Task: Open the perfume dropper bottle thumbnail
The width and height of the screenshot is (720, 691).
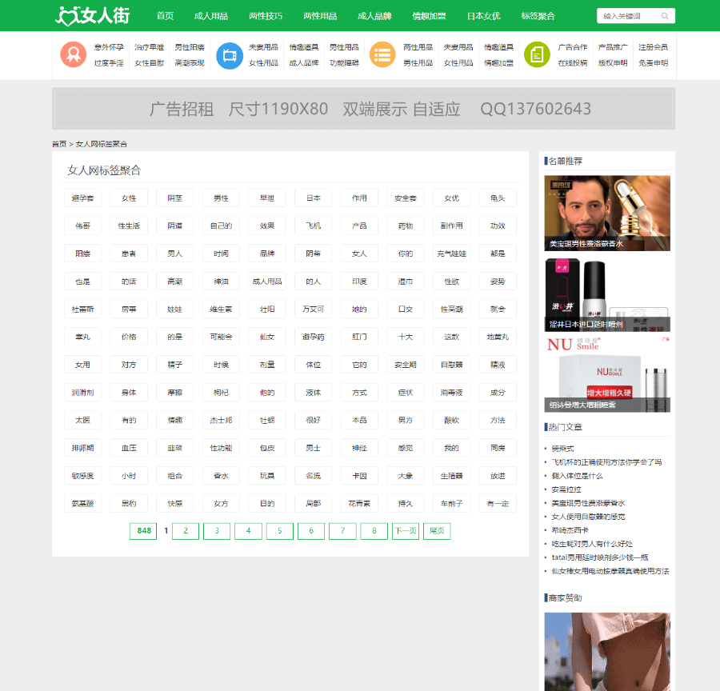Action: click(607, 213)
